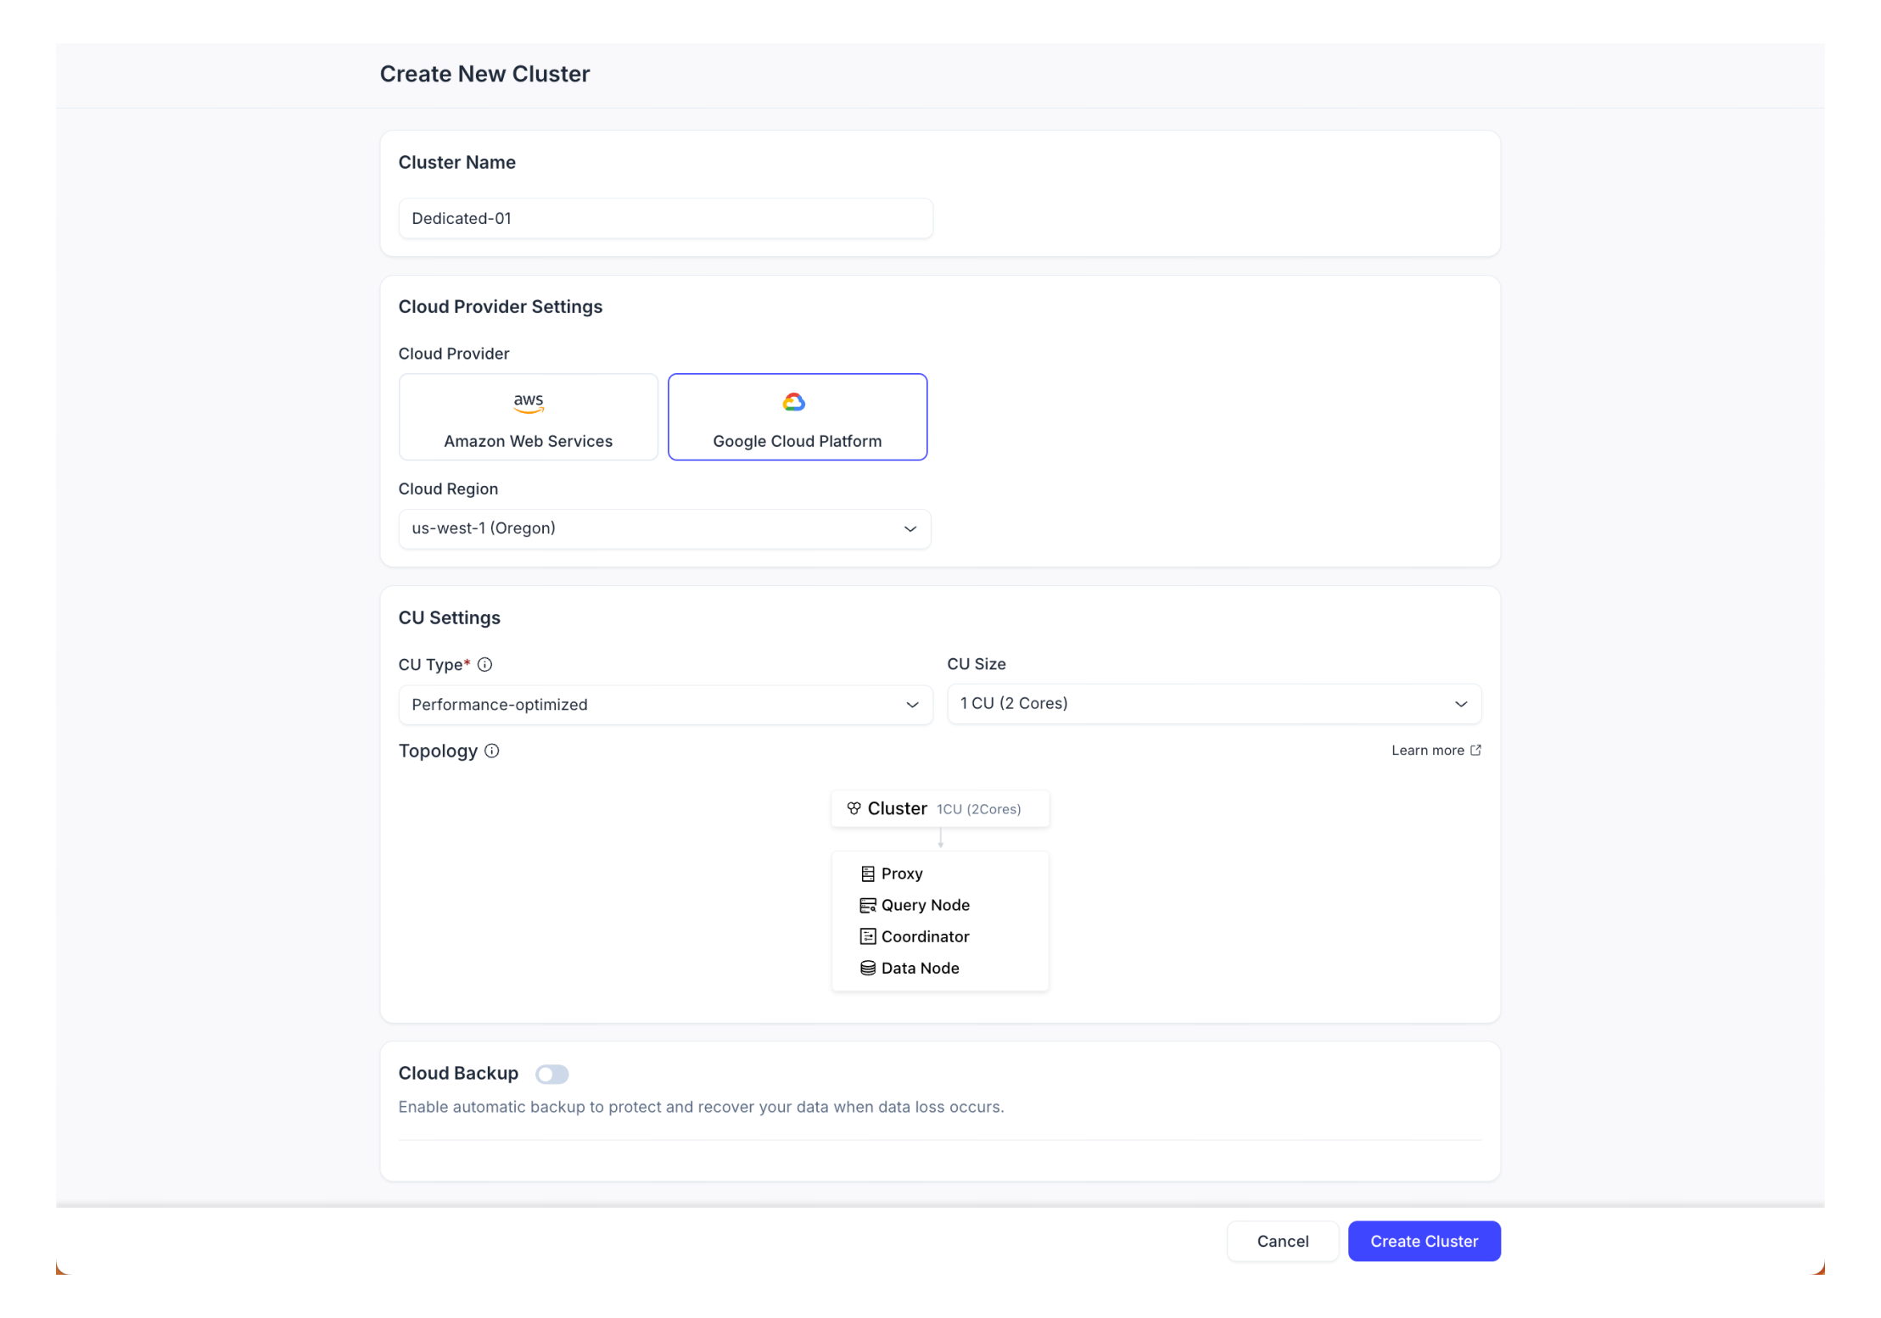Click the Cluster 1CU topology box
This screenshot has width=1881, height=1318.
click(940, 808)
